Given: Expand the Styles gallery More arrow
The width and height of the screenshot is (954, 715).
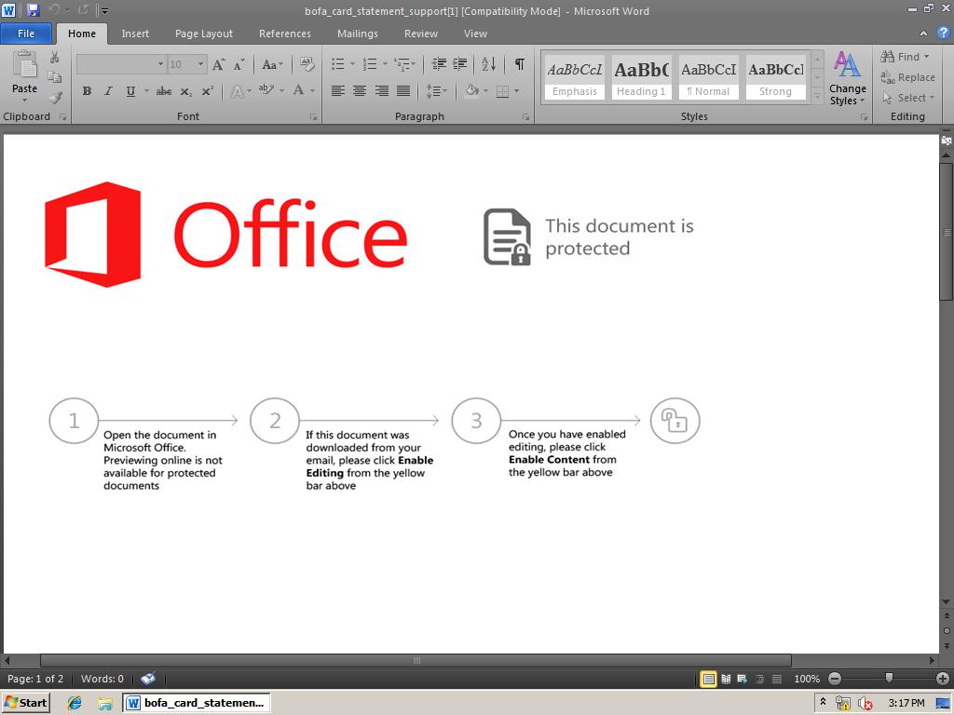Looking at the screenshot, I should pos(818,97).
